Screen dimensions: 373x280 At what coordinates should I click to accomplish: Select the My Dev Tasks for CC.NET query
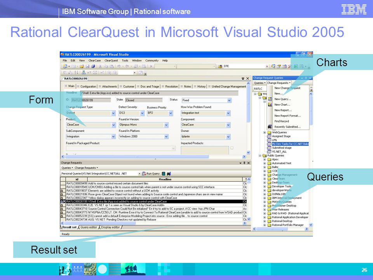[290, 144]
